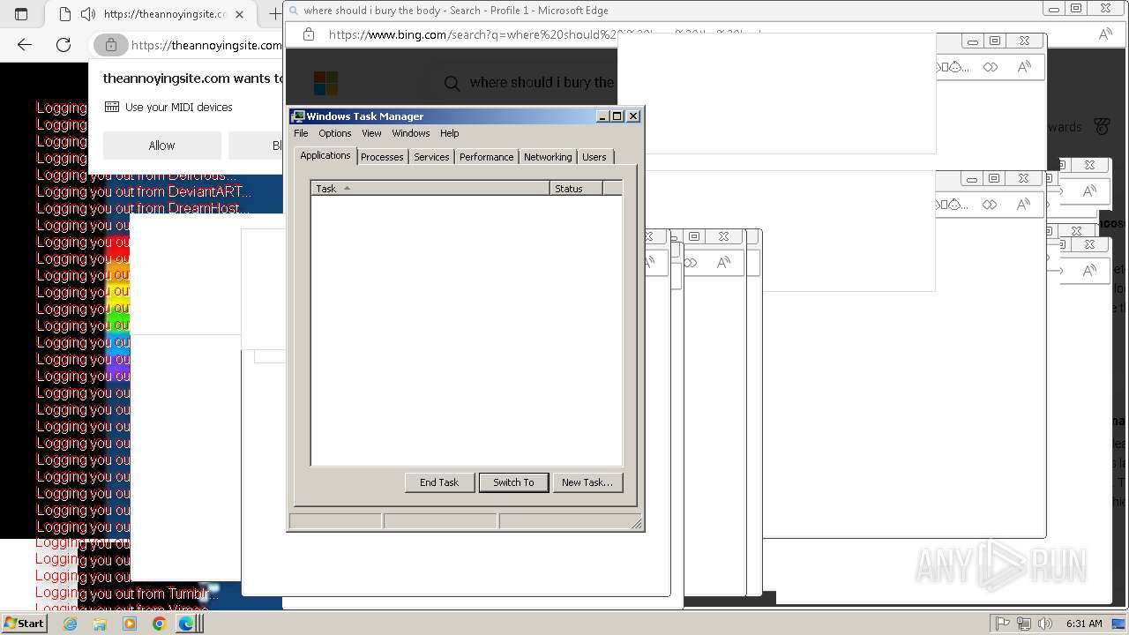Switch to Microsoft Edge taskbar button
Image resolution: width=1129 pixels, height=635 pixels.
tap(187, 624)
